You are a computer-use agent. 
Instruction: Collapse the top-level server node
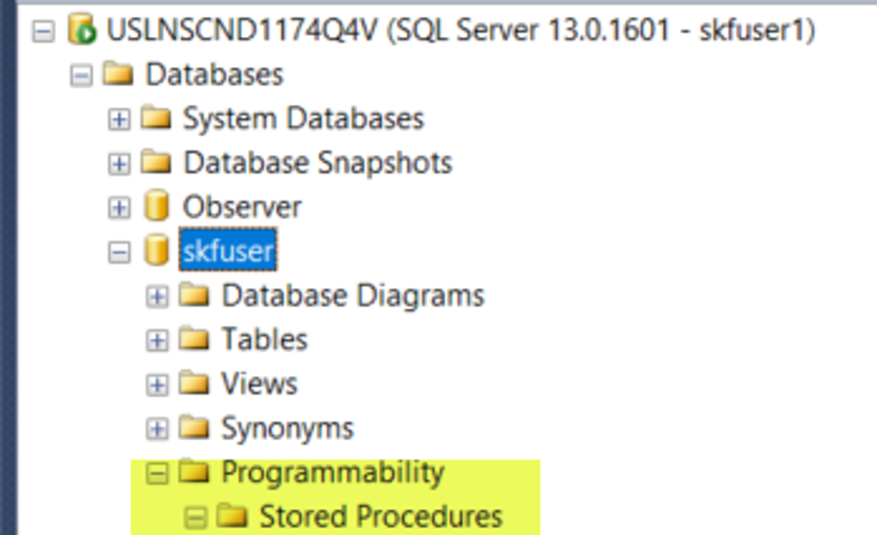43,31
